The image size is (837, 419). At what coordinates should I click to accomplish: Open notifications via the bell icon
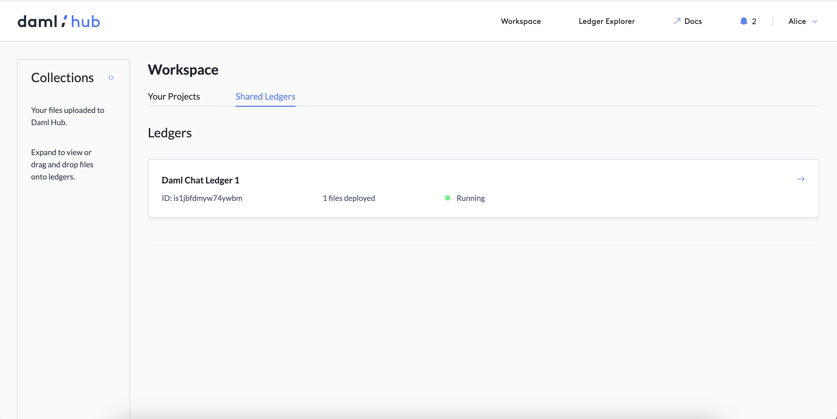coord(743,21)
